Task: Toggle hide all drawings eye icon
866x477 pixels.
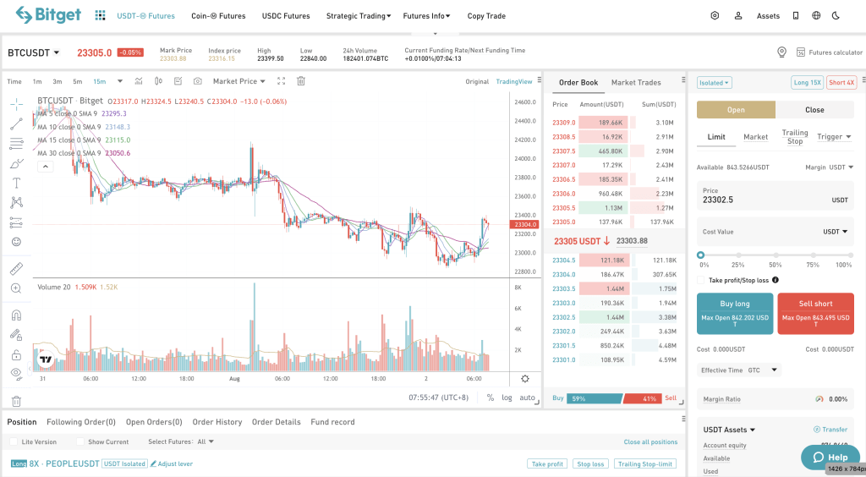Action: pos(17,374)
